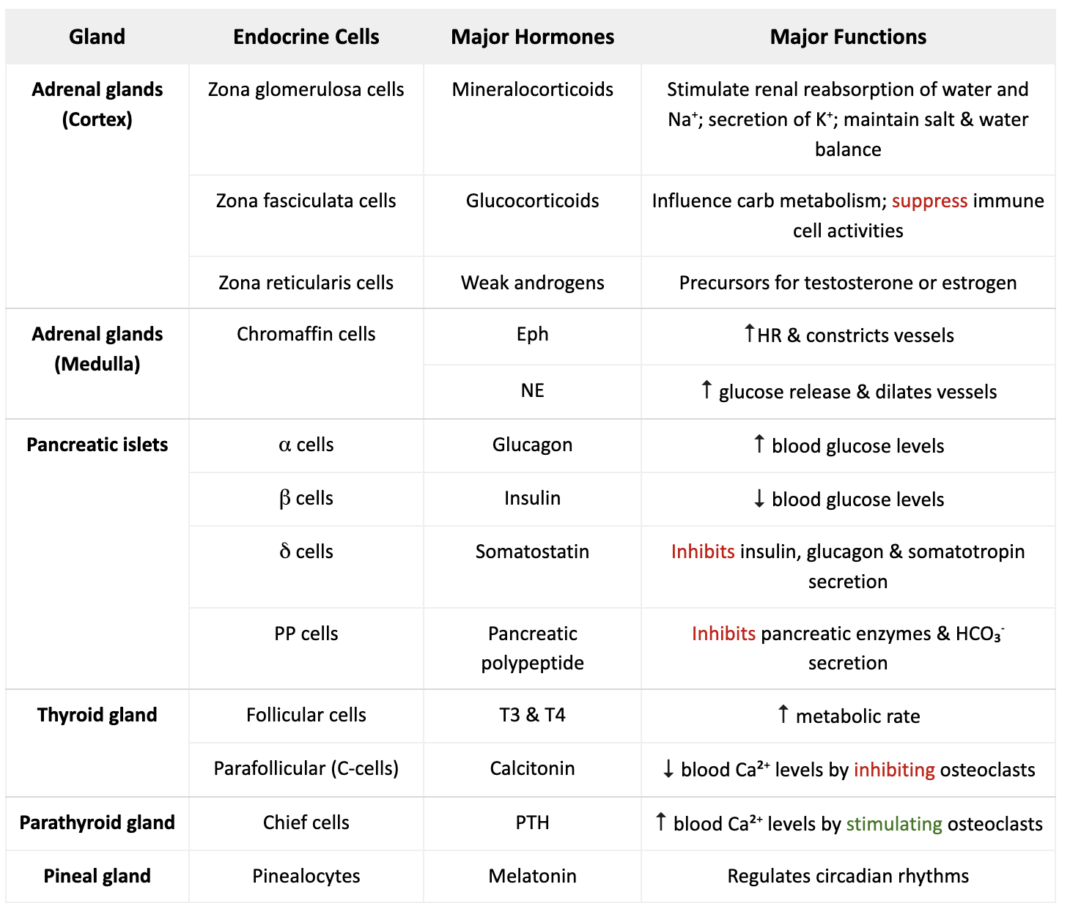Image resolution: width=1070 pixels, height=917 pixels.
Task: Click the Endocrine Cells column header
Action: tap(306, 37)
